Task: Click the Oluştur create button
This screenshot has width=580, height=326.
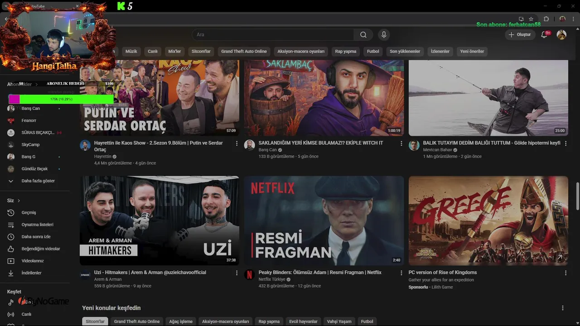Action: 519,35
